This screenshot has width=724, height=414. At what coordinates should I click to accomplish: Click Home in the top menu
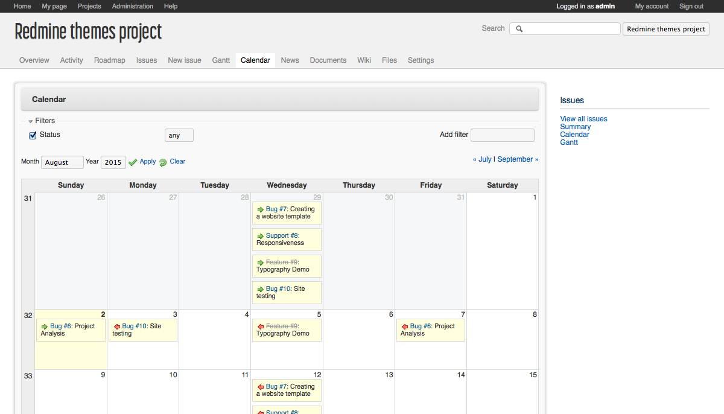click(22, 6)
